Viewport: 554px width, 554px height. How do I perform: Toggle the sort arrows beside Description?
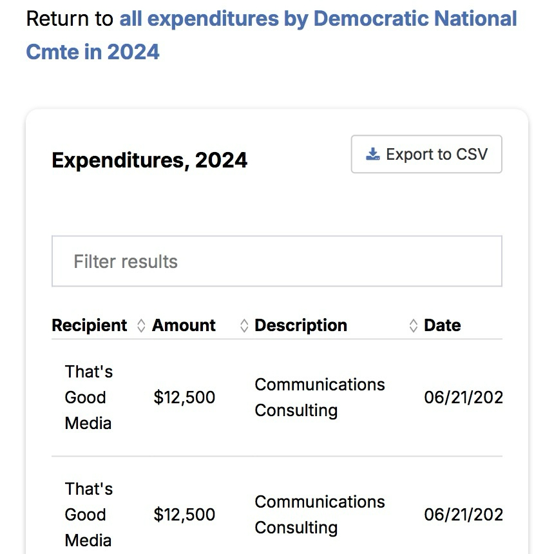coord(414,326)
